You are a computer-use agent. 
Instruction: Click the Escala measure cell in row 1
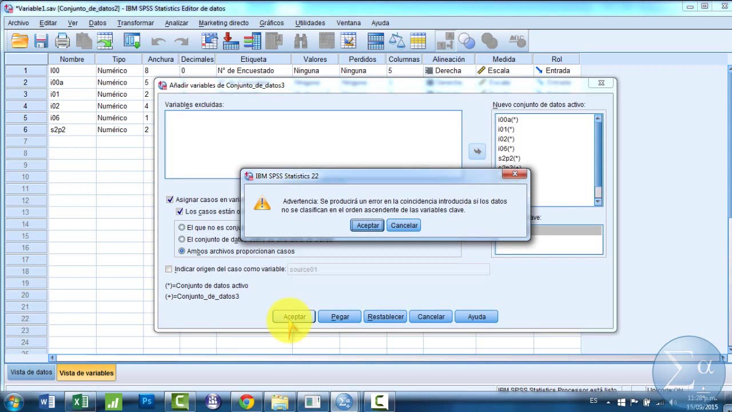504,71
